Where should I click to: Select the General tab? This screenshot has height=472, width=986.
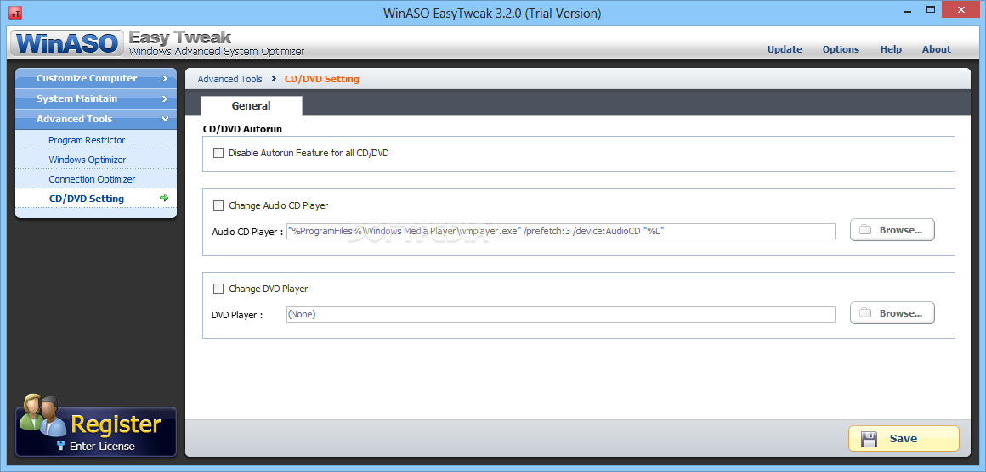[x=252, y=106]
